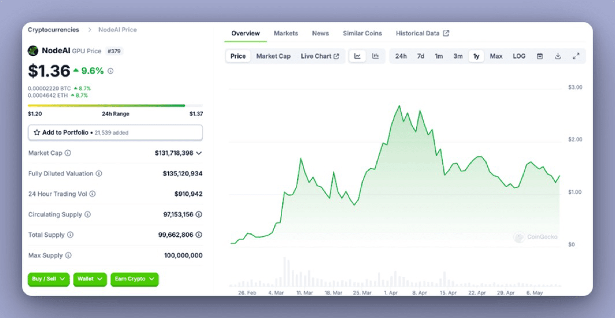
Task: Click the 0.00002220 BTC price text
Action: [50, 88]
